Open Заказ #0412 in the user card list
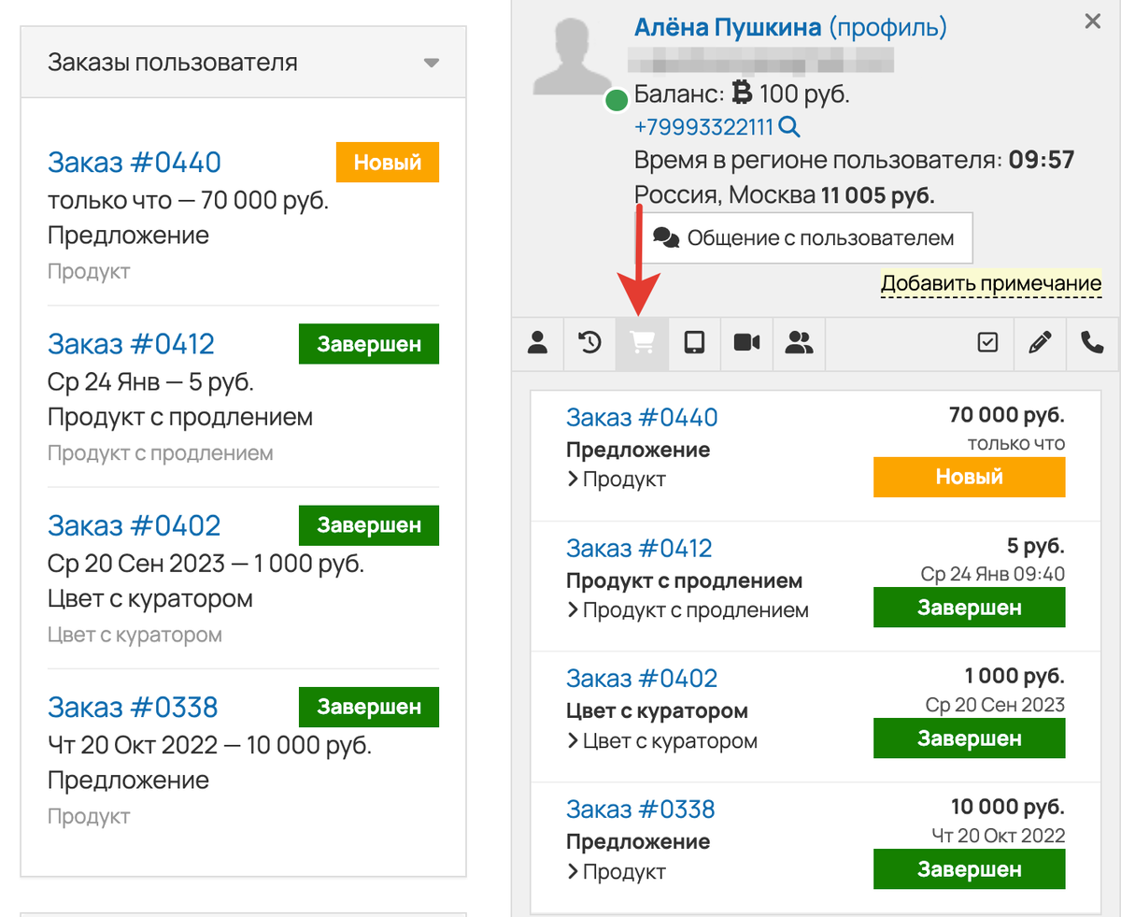 639,549
